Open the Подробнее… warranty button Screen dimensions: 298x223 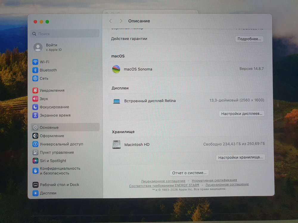249,39
